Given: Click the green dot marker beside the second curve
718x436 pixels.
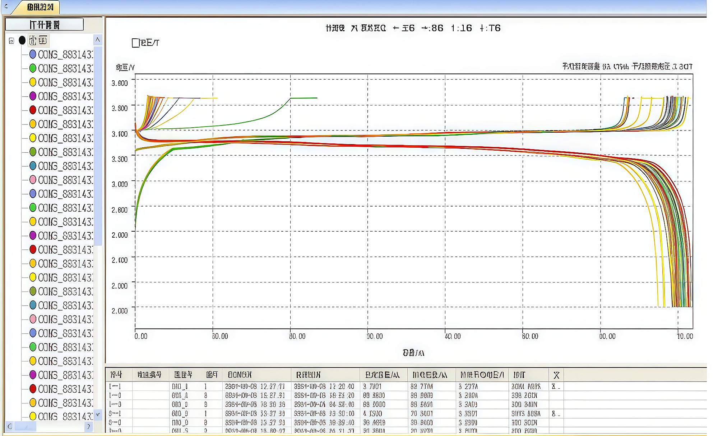Looking at the screenshot, I should tap(33, 68).
